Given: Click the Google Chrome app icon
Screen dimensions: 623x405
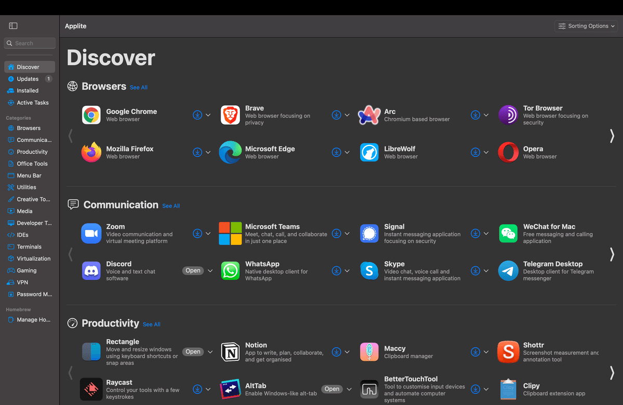Looking at the screenshot, I should (91, 115).
